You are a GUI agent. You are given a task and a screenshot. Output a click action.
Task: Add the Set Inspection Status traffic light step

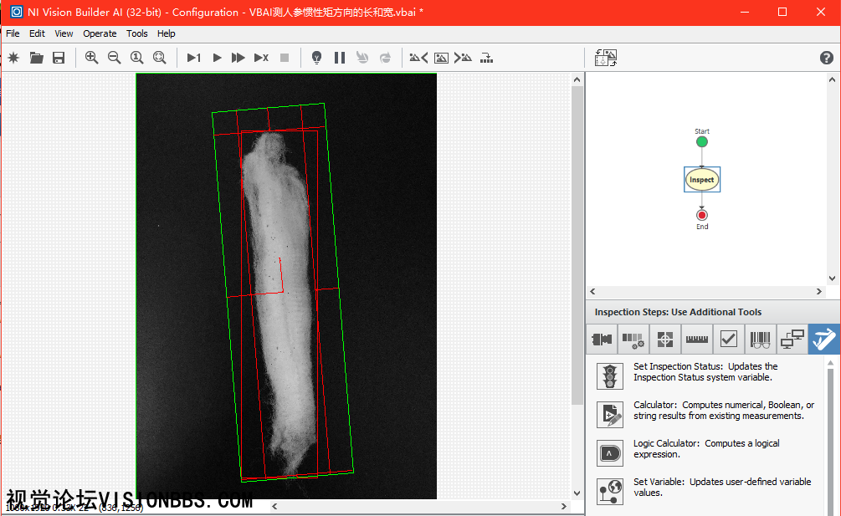click(610, 376)
